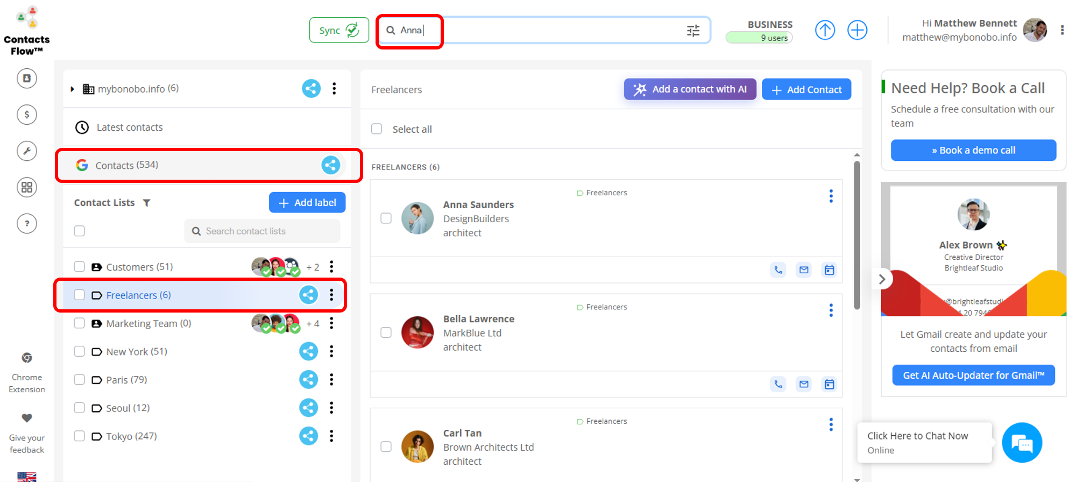The image size is (1076, 482).
Task: Click the phone icon for Anna Saunders
Action: point(778,270)
